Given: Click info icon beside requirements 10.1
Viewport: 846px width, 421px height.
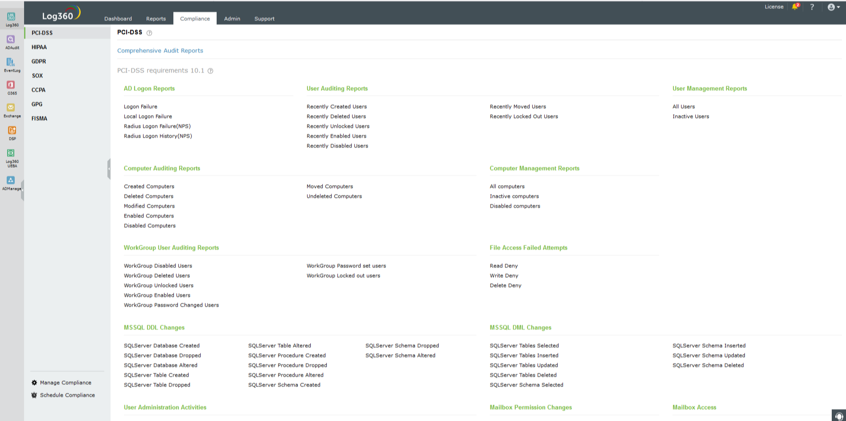Looking at the screenshot, I should [210, 71].
